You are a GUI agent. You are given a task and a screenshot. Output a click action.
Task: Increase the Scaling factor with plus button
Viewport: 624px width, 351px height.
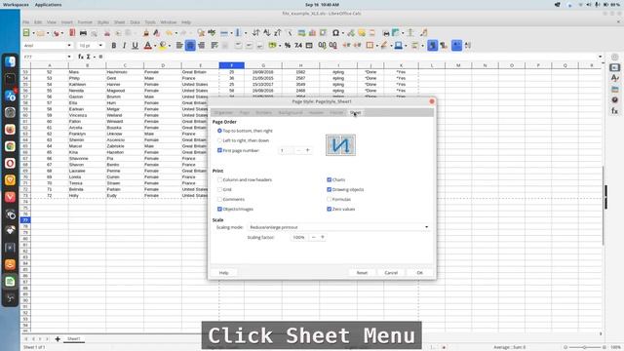point(323,237)
